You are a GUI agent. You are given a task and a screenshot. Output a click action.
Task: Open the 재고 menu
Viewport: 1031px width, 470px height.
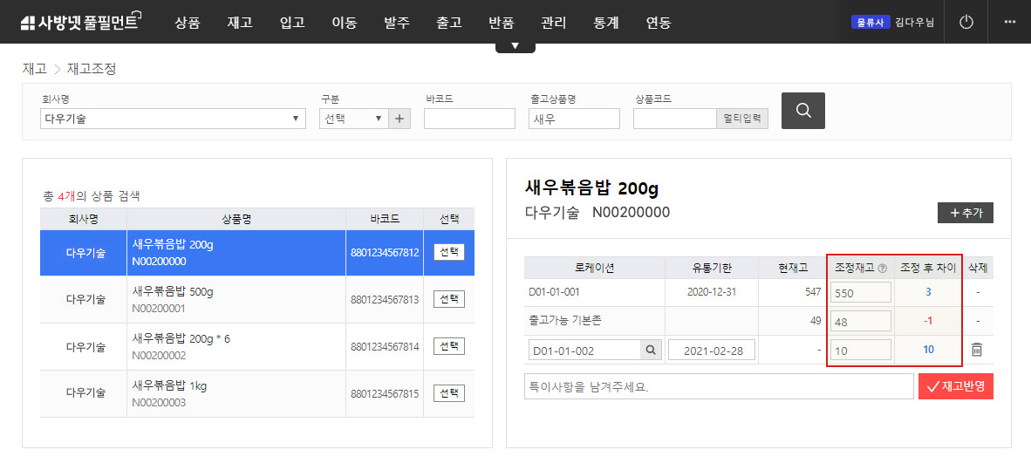pos(240,23)
